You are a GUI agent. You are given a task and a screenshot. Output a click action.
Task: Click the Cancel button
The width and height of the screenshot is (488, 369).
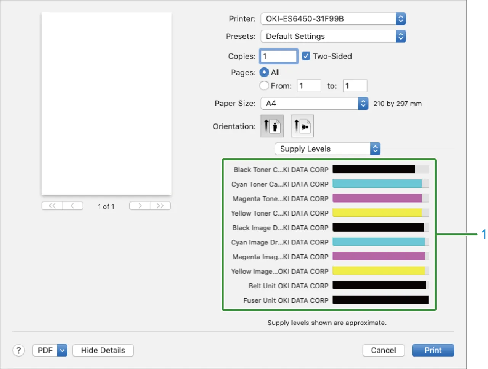[x=383, y=350]
